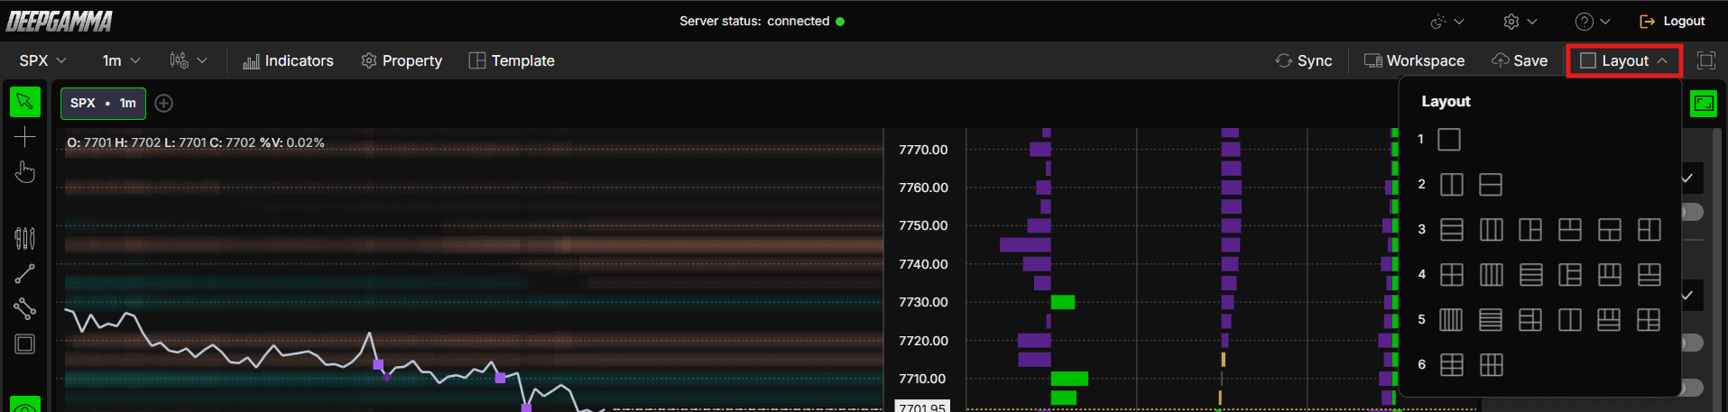Choose the four stacked rows layout
The width and height of the screenshot is (1728, 412).
(x=1531, y=275)
